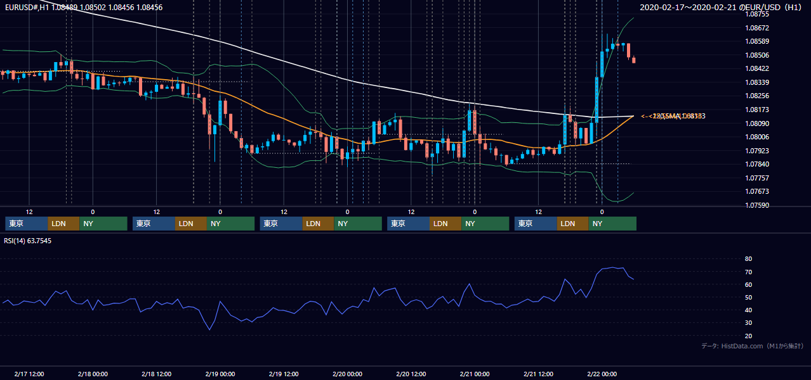This screenshot has height=380, width=811.
Task: Click price axis label 1.07673
Action: tap(758, 191)
